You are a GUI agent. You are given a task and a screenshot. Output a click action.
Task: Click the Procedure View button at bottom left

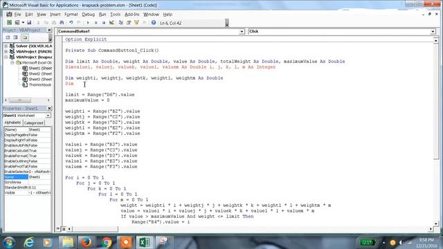[x=58, y=229]
